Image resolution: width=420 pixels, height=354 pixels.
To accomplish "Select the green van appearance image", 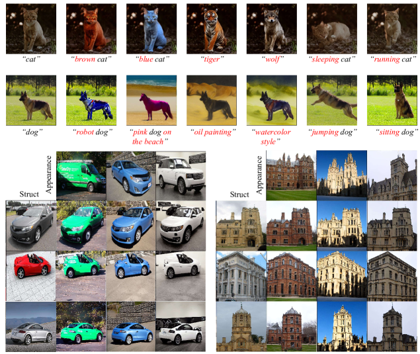I will [81, 175].
